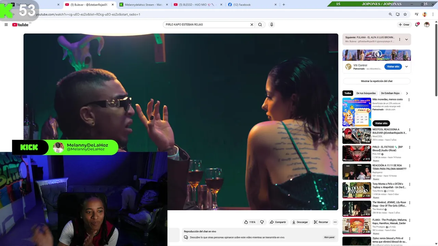Click the Recortar clip button

tap(321, 222)
